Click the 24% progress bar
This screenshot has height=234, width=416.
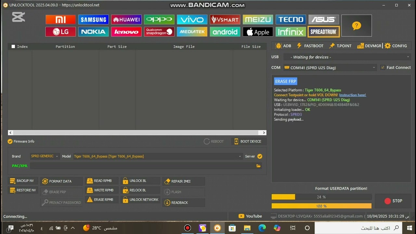tap(321, 197)
